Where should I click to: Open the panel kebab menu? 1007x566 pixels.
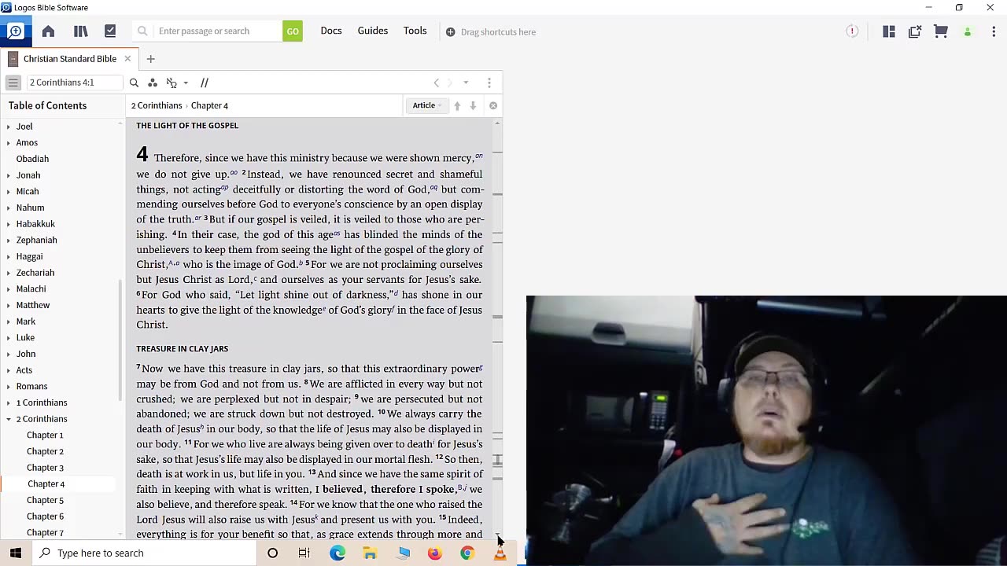pyautogui.click(x=489, y=83)
